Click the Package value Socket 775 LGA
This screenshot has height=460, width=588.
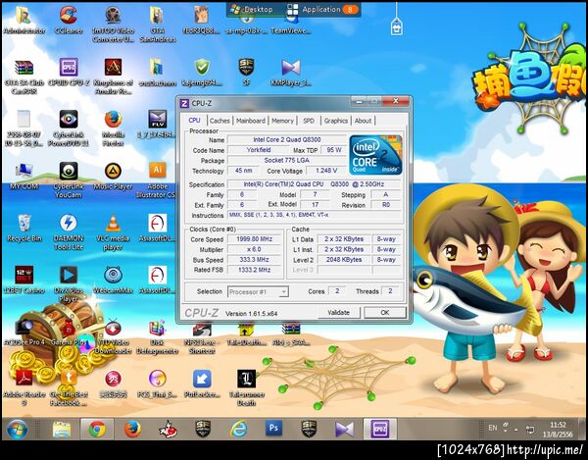pyautogui.click(x=287, y=160)
